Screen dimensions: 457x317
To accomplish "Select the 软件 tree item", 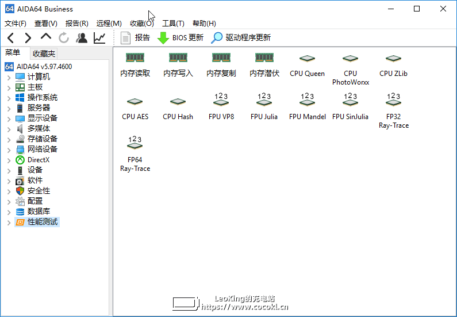I will pyautogui.click(x=30, y=181).
